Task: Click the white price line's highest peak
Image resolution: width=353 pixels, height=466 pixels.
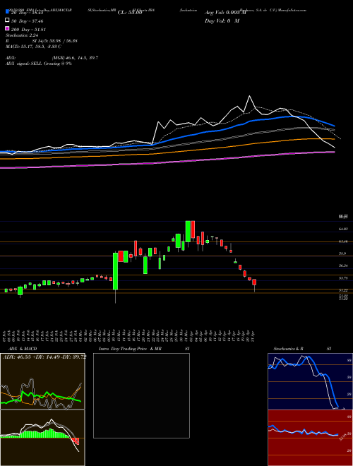Action: 249,96
